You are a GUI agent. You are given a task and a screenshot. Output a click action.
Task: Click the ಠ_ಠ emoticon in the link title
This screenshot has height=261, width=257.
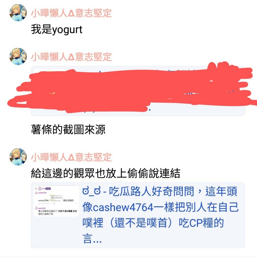[x=92, y=191]
